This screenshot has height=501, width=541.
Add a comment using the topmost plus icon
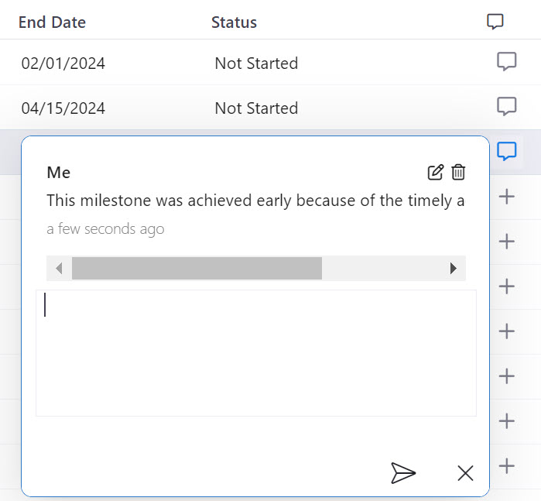[x=507, y=197]
